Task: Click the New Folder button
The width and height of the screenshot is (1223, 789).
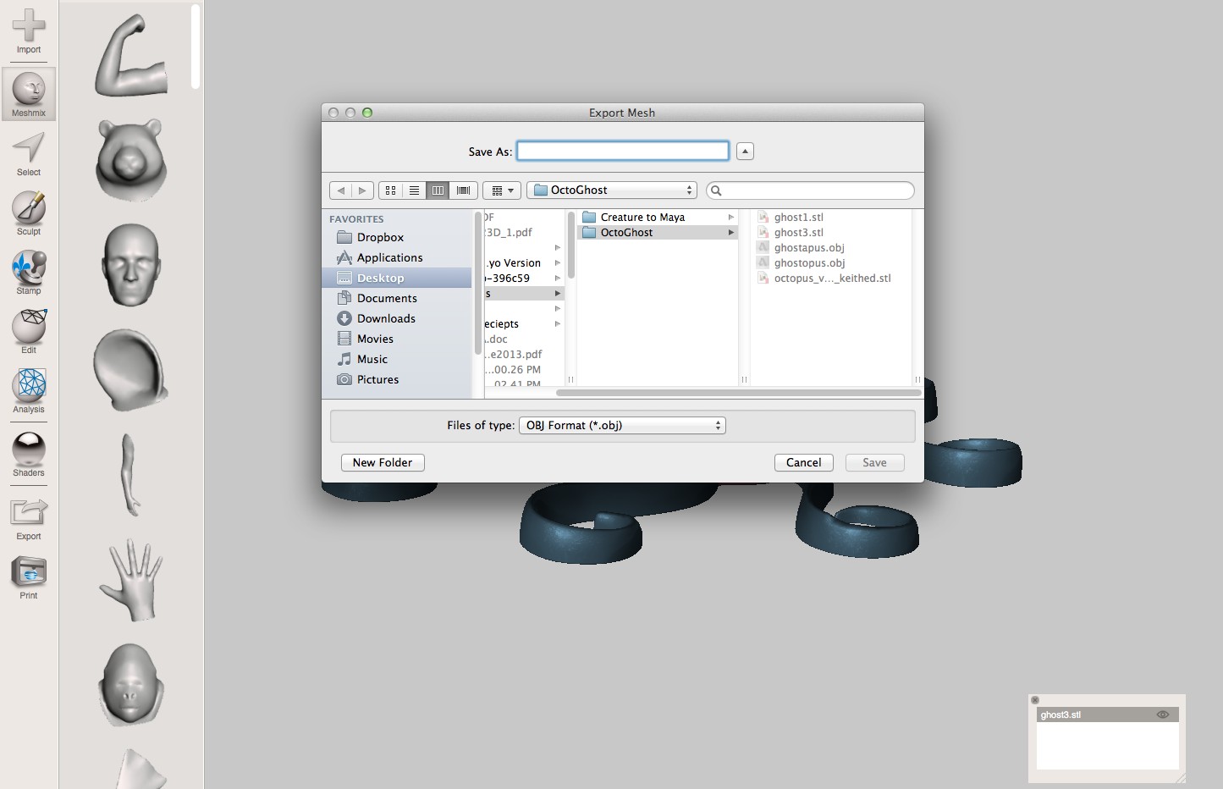Action: pos(382,462)
